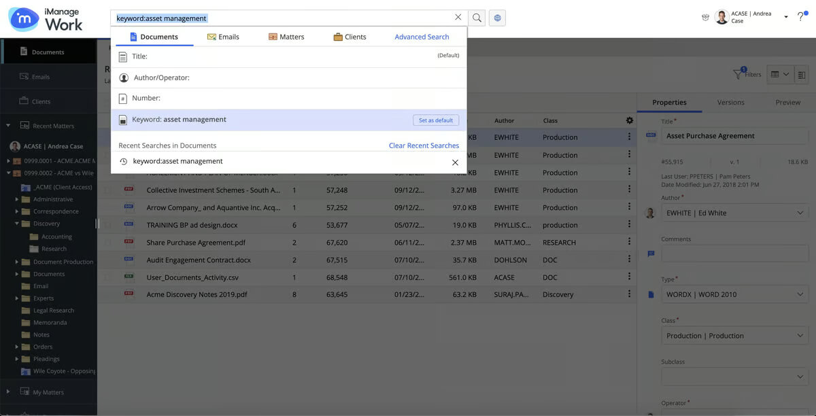Open Documents in the left sidebar
This screenshot has width=816, height=416.
point(48,52)
